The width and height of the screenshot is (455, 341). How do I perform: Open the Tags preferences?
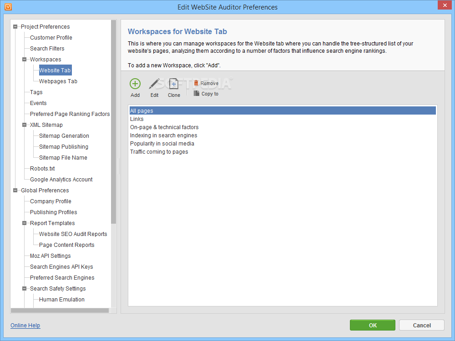(x=36, y=92)
